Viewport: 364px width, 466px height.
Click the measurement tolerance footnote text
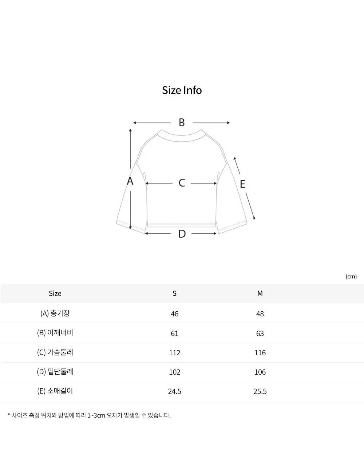[89, 415]
